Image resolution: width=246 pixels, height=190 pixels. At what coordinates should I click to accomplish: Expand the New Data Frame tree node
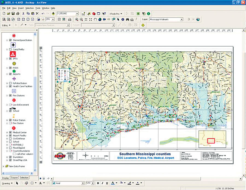point(4,166)
